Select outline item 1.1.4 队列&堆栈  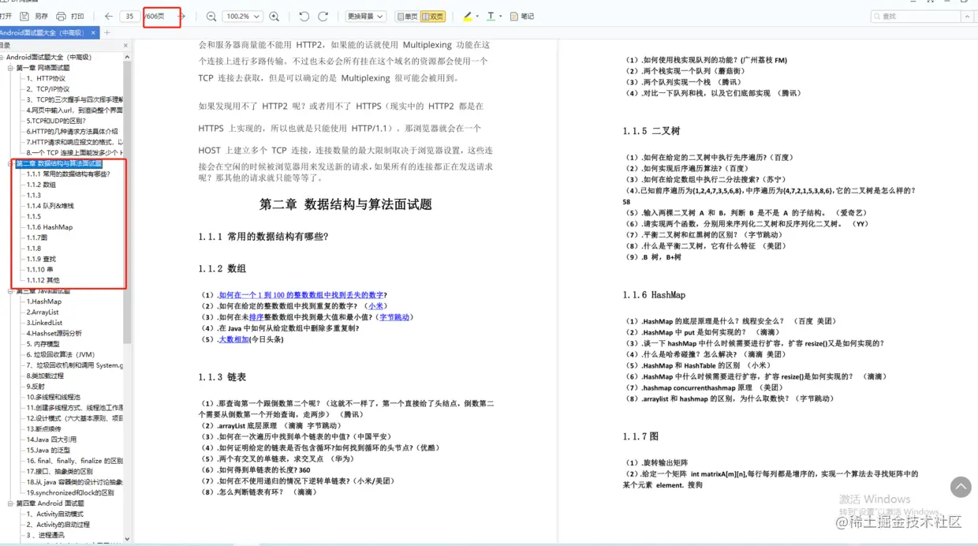pyautogui.click(x=50, y=206)
